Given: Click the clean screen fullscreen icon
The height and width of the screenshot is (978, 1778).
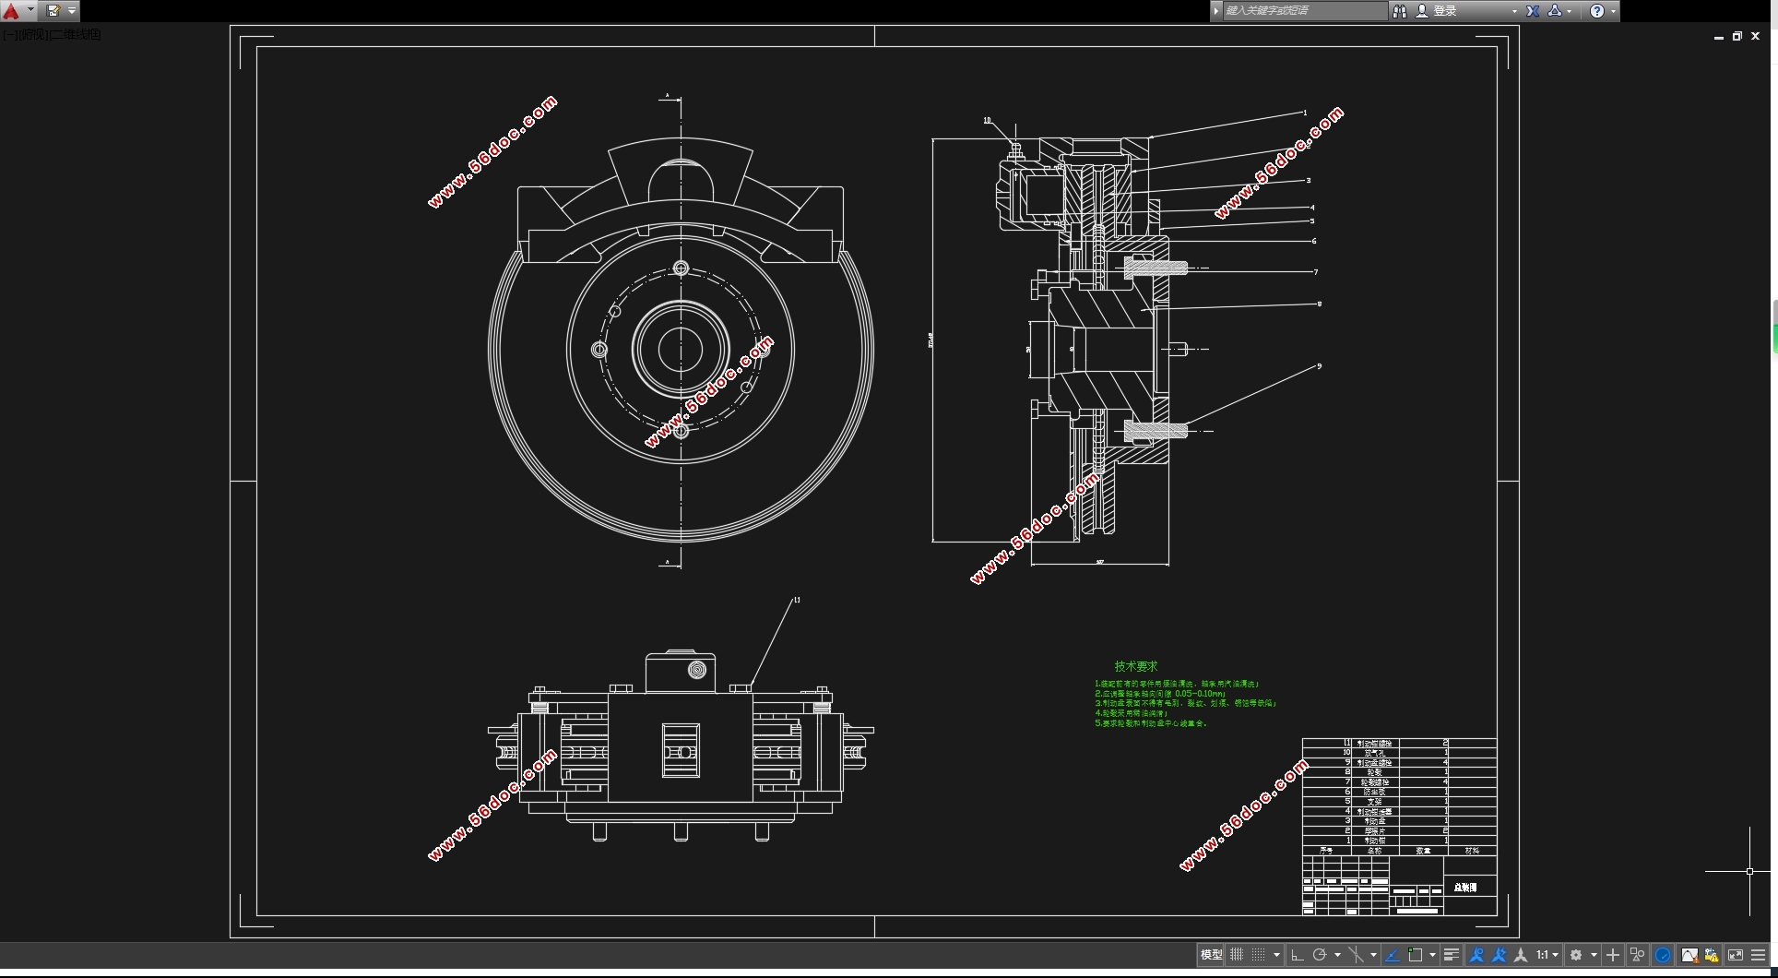Looking at the screenshot, I should (x=1735, y=955).
